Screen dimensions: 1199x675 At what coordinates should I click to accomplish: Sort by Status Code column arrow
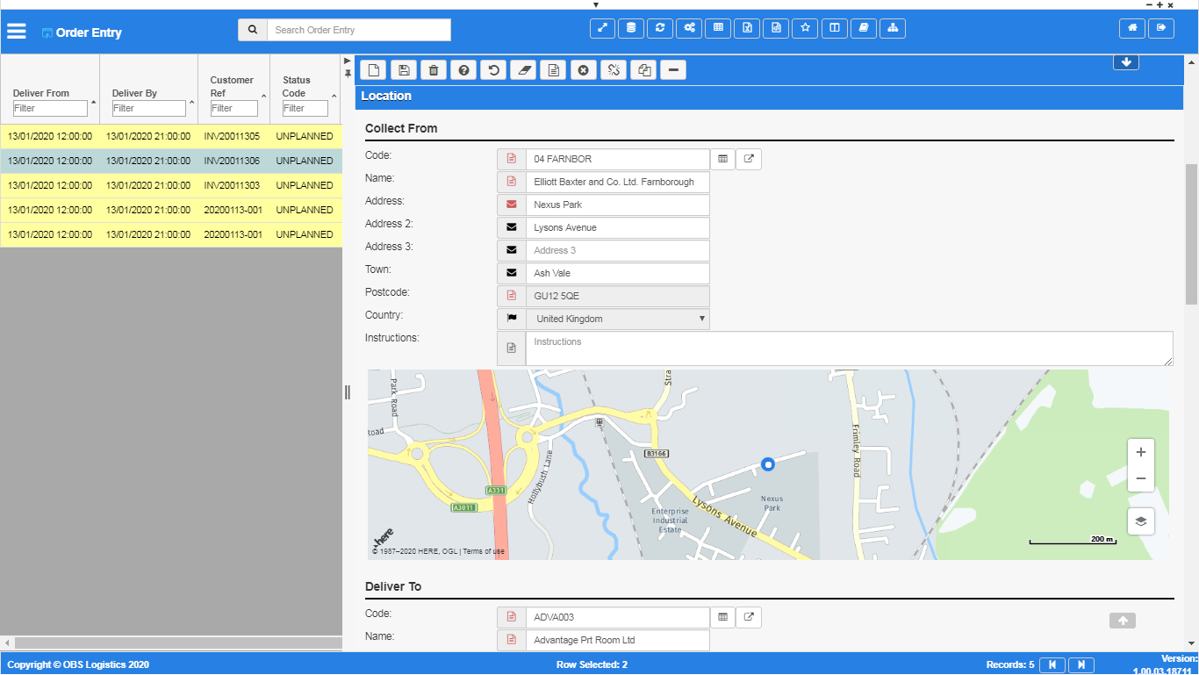pyautogui.click(x=334, y=96)
